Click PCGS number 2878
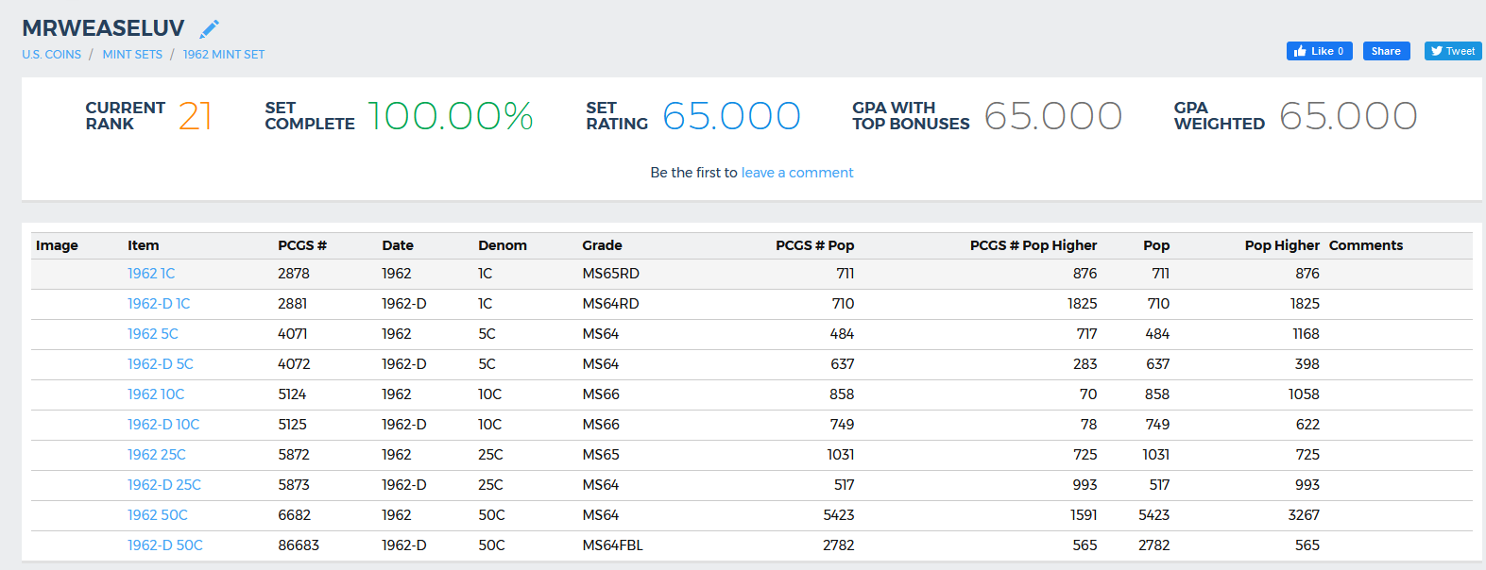 point(294,274)
